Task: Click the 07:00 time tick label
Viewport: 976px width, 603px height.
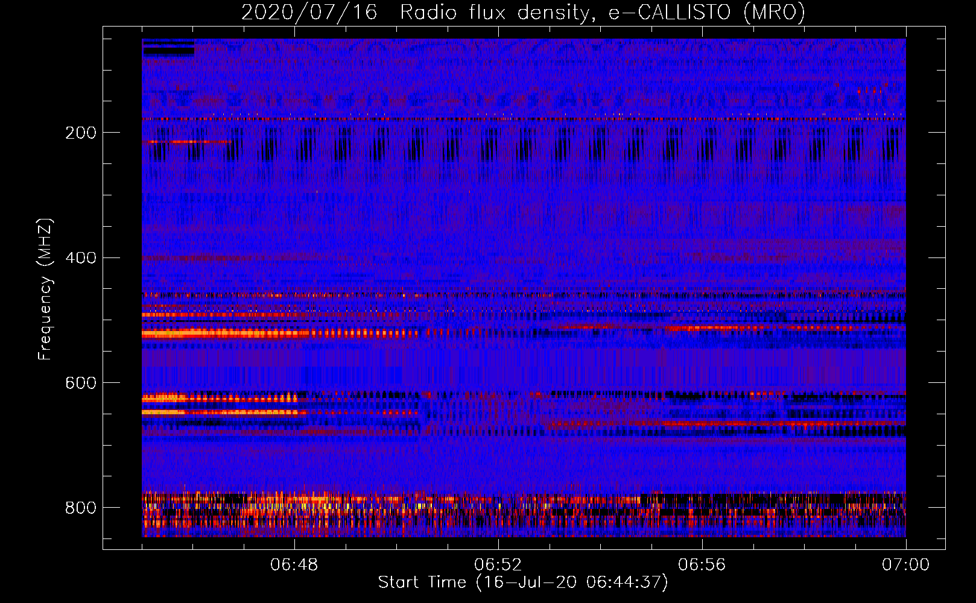Action: 906,565
